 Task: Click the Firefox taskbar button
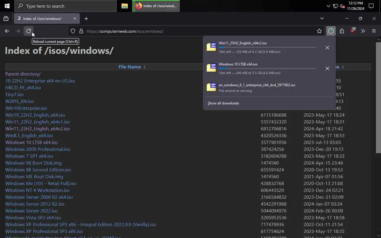[156, 6]
